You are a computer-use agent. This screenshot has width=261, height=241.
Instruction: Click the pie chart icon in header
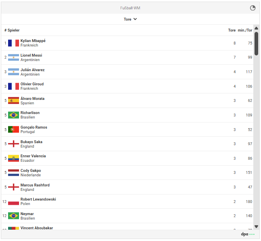pyautogui.click(x=253, y=8)
